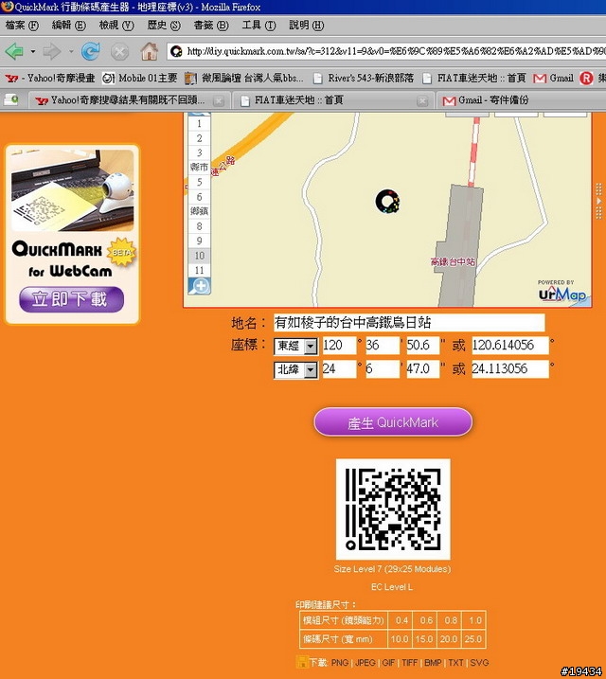This screenshot has height=679, width=606.
Task: Click the 高鐵台中站 label on the map
Action: (x=453, y=261)
